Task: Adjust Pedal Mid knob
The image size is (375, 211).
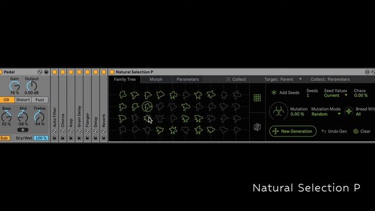Action: click(23, 117)
